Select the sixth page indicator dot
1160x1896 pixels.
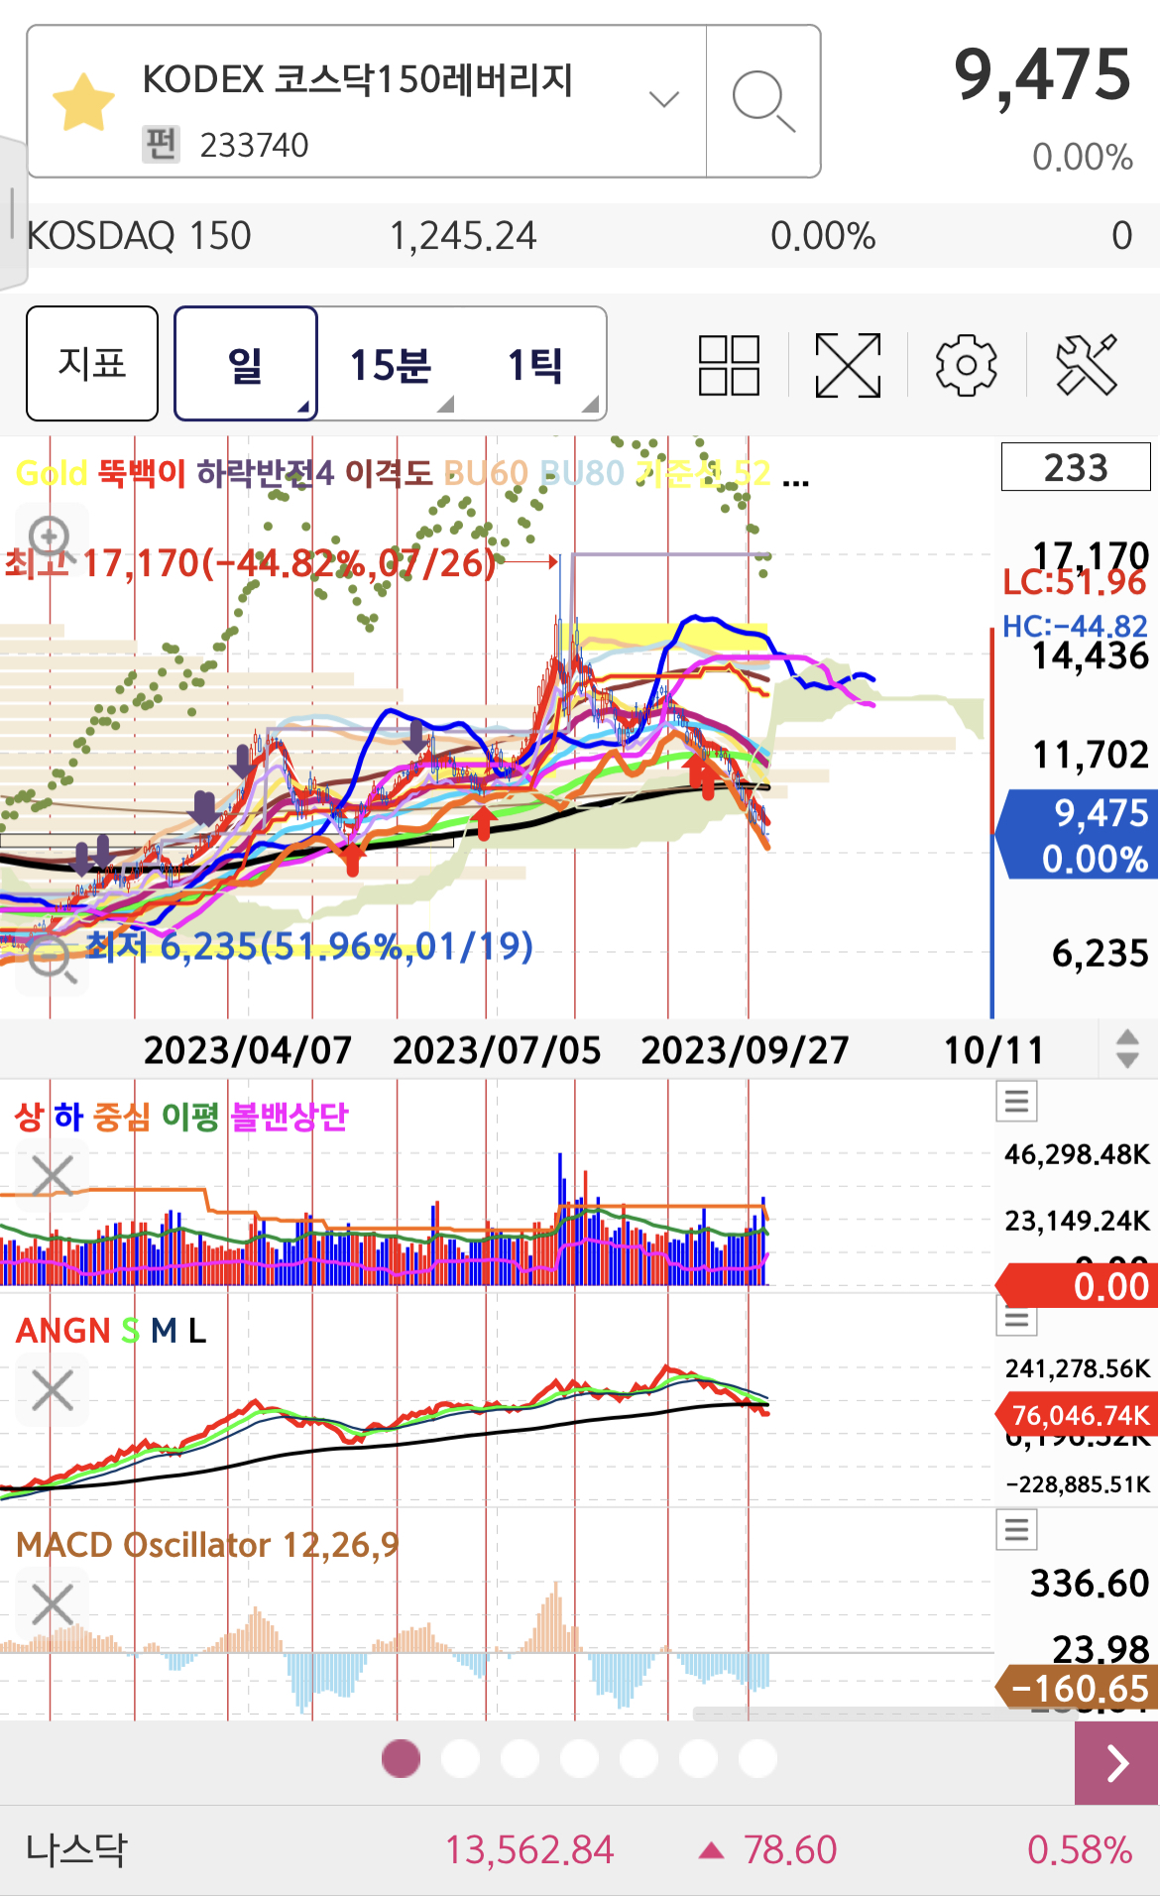(698, 1759)
